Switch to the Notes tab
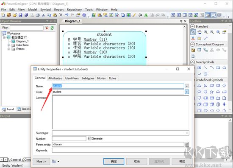The image size is (233, 168). pos(101,78)
